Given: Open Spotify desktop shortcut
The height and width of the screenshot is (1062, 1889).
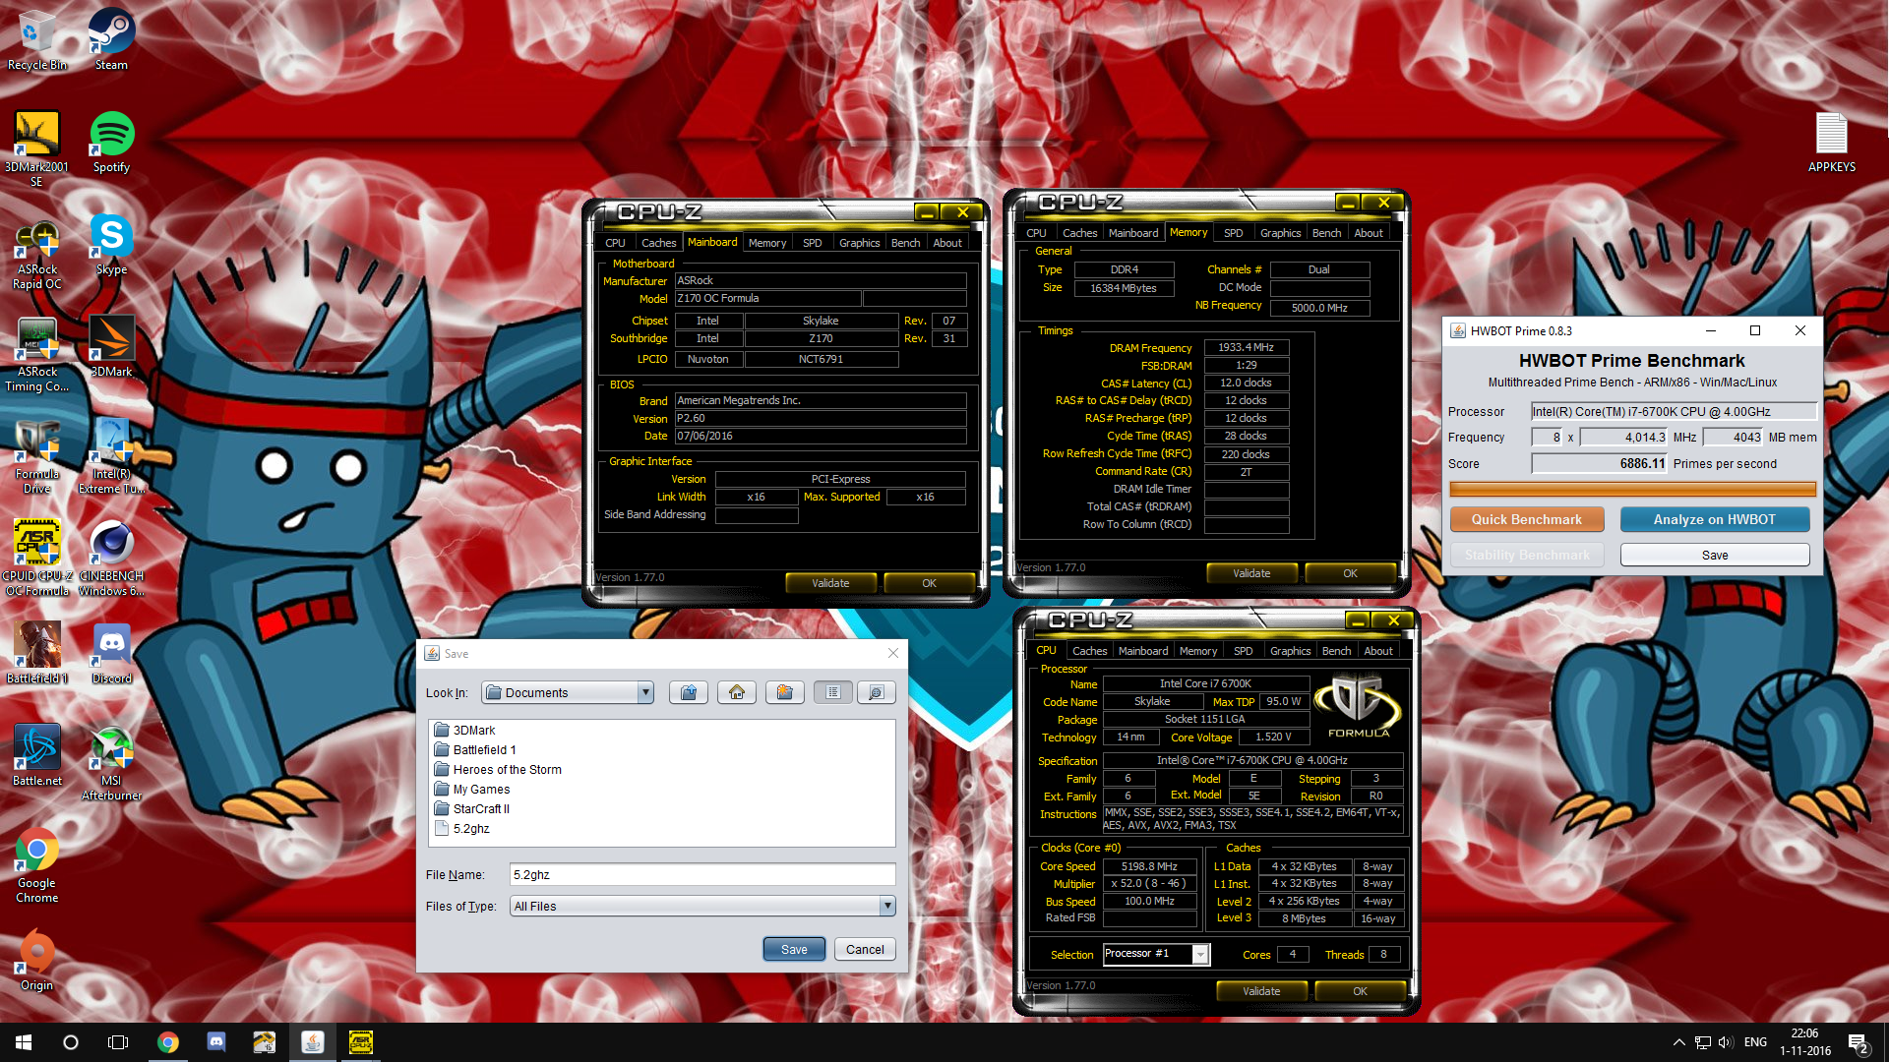Looking at the screenshot, I should 111,142.
